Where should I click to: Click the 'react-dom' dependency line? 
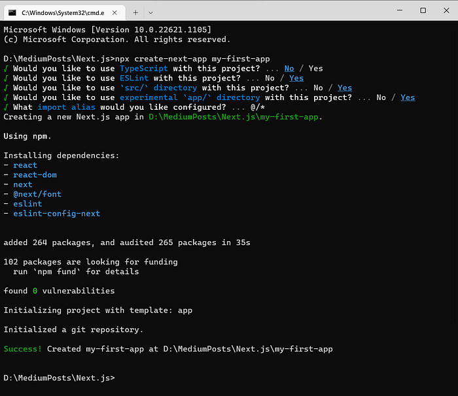[x=35, y=174]
